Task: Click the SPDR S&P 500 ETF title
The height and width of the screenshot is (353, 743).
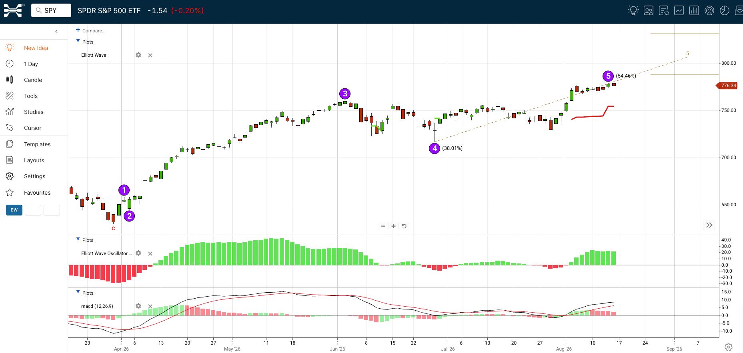Action: coord(109,11)
